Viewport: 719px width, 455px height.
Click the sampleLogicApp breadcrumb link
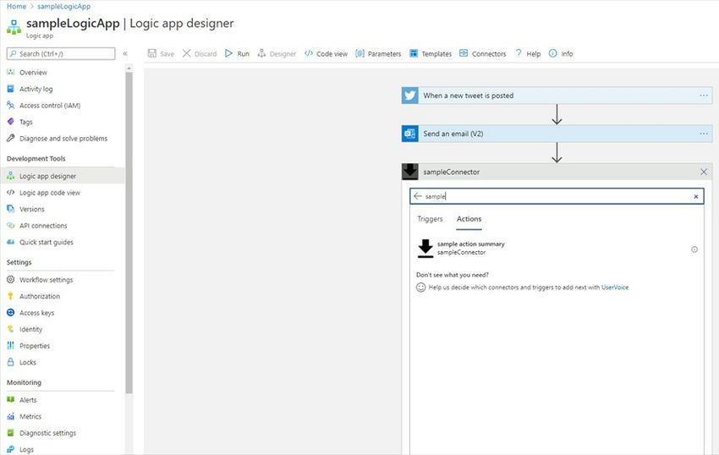tap(64, 6)
